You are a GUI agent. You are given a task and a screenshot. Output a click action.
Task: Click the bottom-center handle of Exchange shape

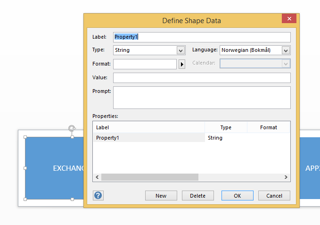click(x=72, y=199)
